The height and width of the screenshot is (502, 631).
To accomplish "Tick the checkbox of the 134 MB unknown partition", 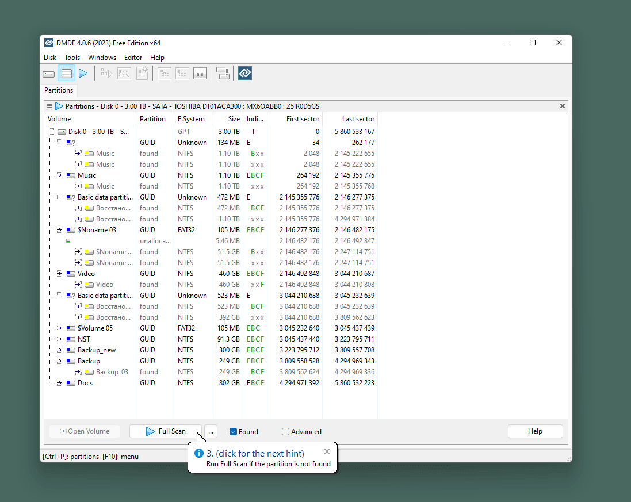I will pyautogui.click(x=60, y=143).
